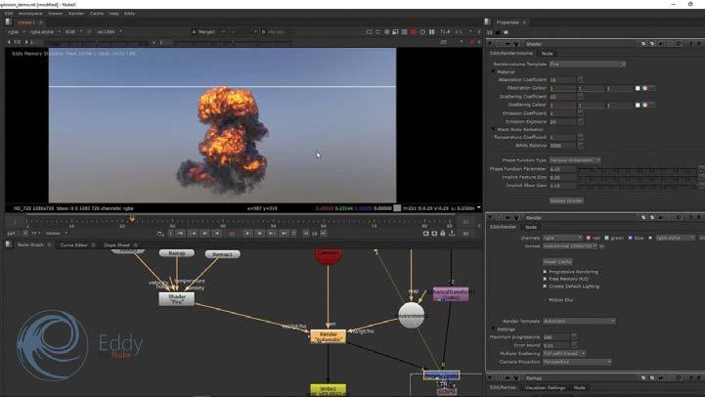Enable the Motion Blur checkbox

(x=545, y=299)
